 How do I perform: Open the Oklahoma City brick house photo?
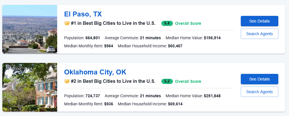click(x=30, y=87)
